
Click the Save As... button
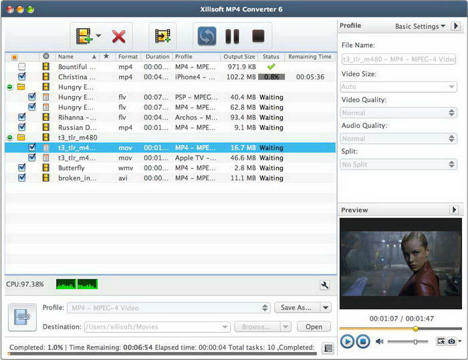296,308
